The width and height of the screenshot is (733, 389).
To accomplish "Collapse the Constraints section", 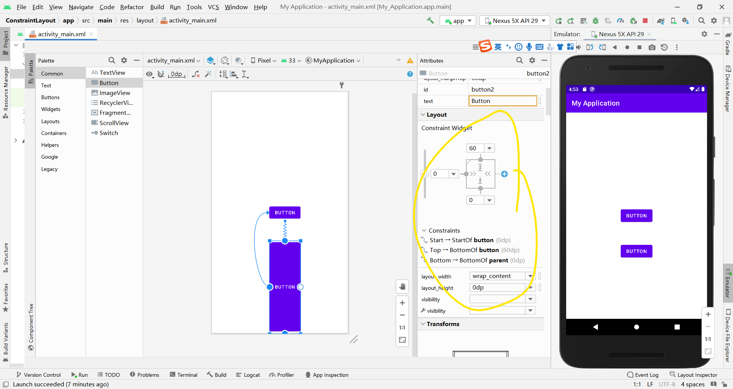I will [x=424, y=230].
